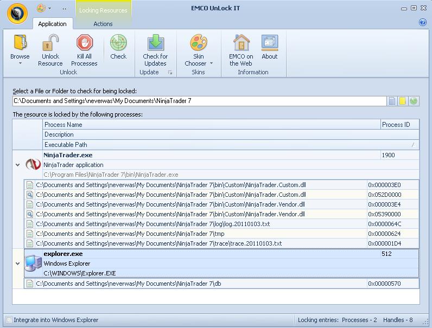Screen dimensions: 432x328
Task: Click the NinjaTrader process logo icon
Action: click(33, 165)
